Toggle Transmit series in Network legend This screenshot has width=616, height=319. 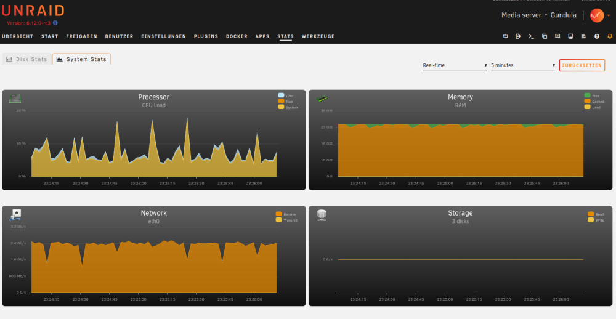pyautogui.click(x=287, y=220)
